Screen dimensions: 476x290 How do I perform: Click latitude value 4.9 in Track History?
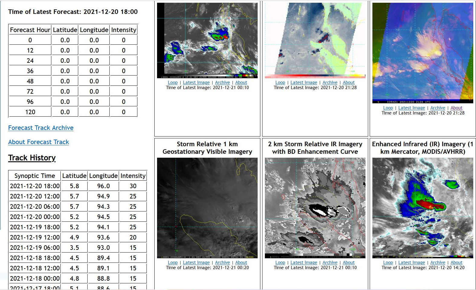coord(74,237)
